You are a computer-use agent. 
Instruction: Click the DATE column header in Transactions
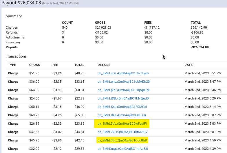click(188, 65)
